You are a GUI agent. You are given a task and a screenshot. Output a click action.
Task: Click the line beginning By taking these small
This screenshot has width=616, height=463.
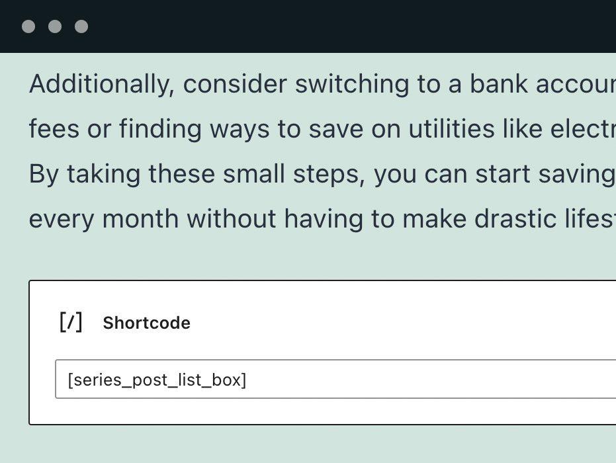pyautogui.click(x=322, y=174)
